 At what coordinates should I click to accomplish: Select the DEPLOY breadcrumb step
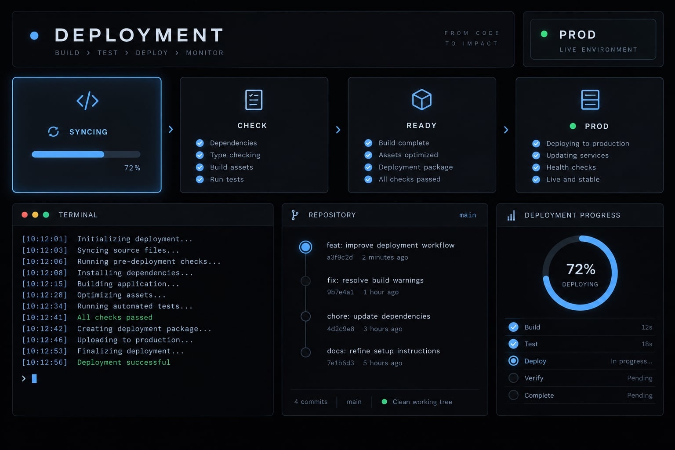152,53
